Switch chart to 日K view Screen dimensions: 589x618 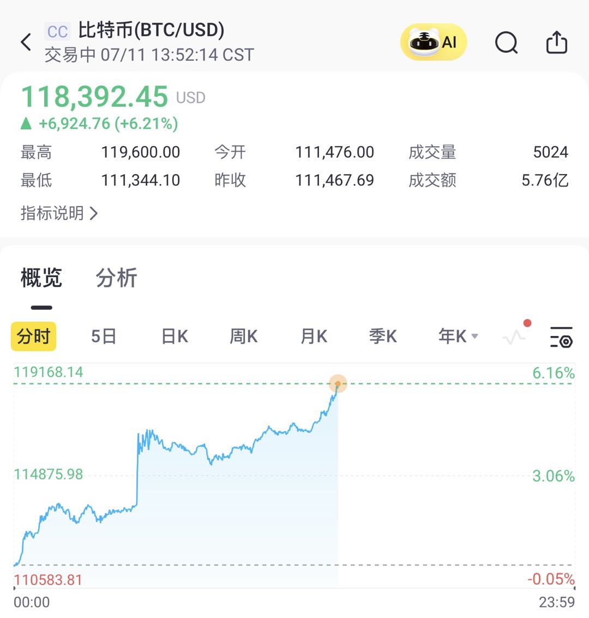click(175, 336)
